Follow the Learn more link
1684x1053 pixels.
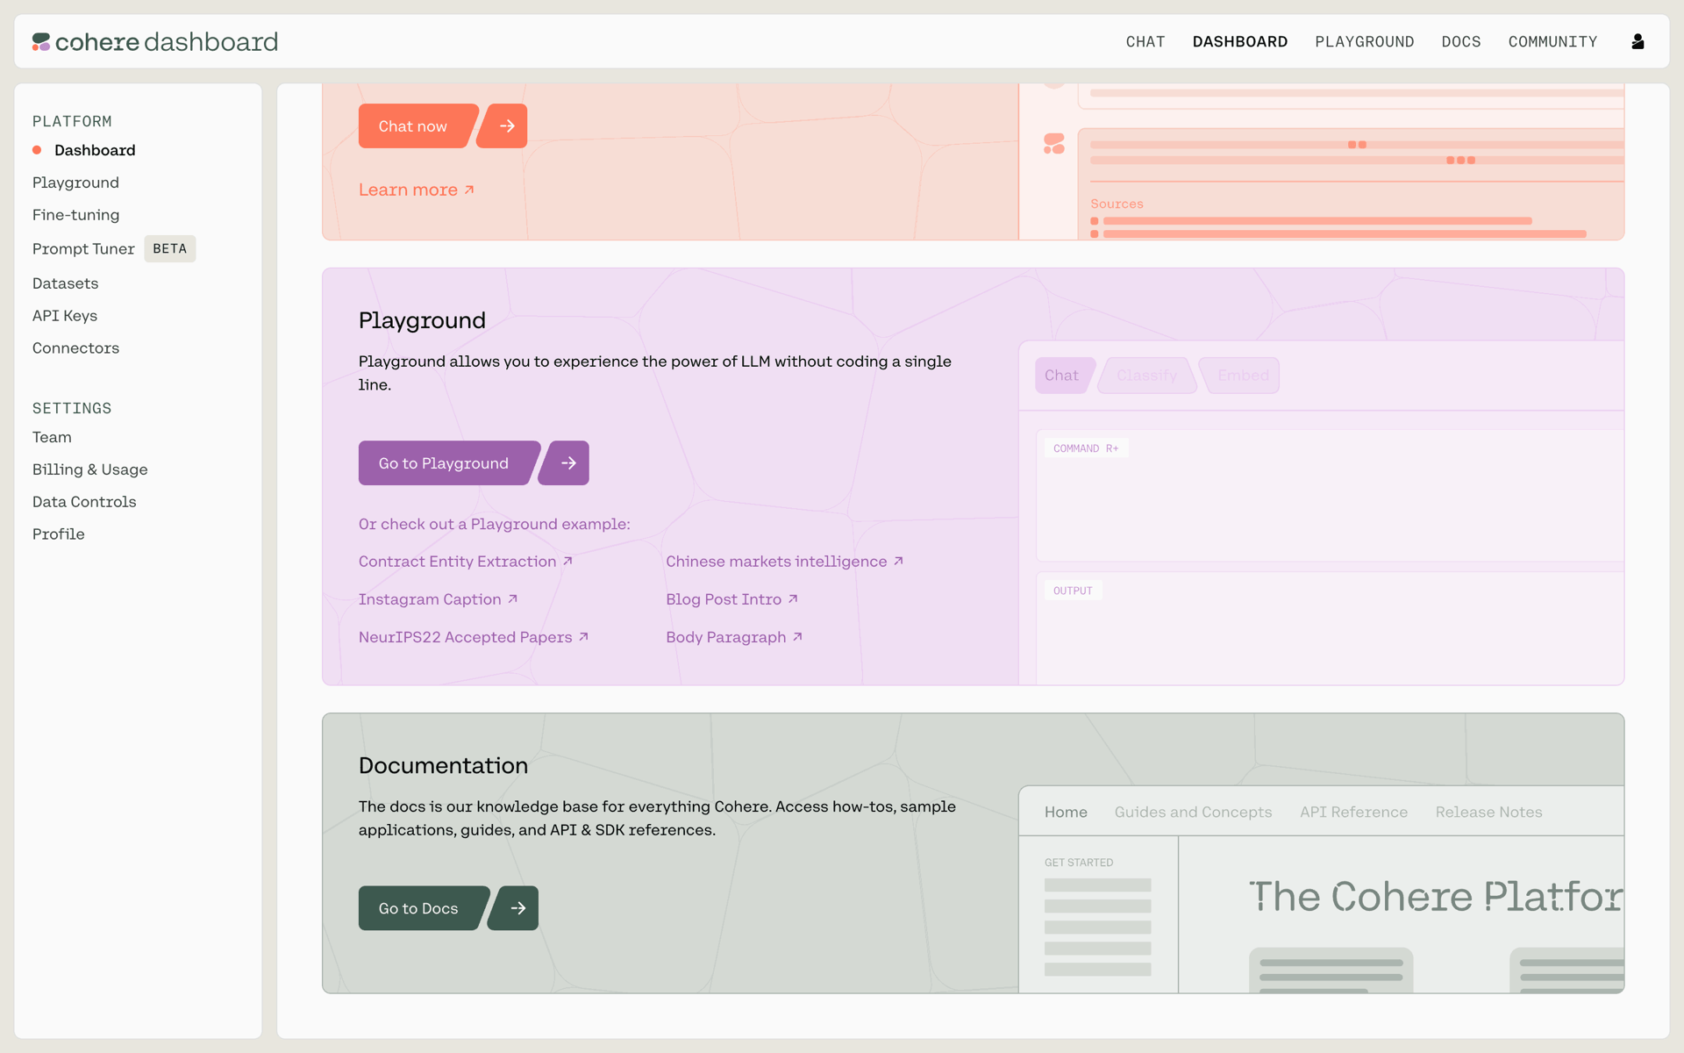point(417,190)
